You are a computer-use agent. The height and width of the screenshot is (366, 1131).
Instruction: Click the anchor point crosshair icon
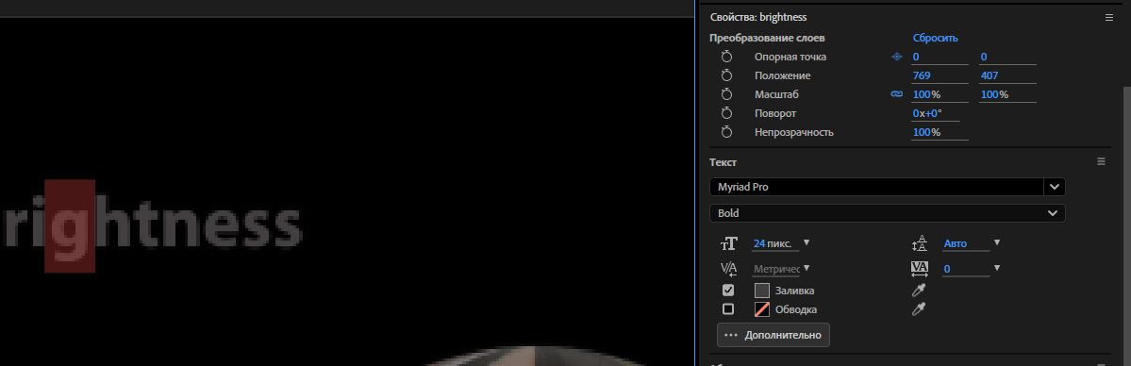coord(897,57)
